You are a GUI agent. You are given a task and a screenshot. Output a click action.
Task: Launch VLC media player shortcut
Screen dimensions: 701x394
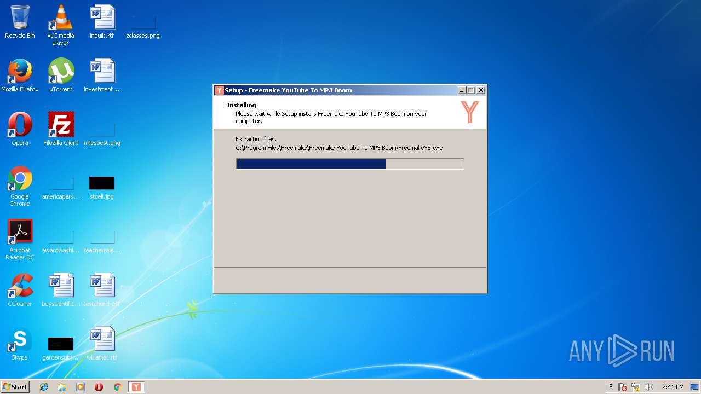60,25
